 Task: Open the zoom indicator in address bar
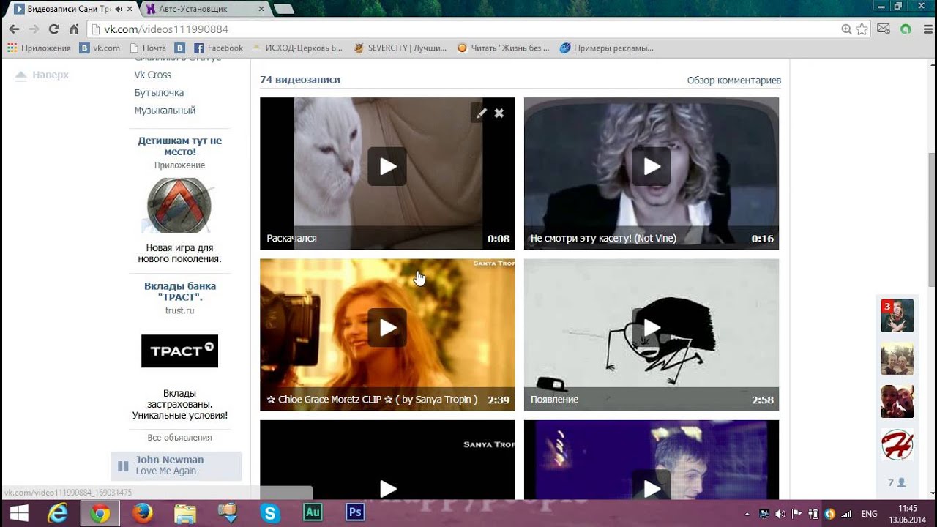click(846, 29)
